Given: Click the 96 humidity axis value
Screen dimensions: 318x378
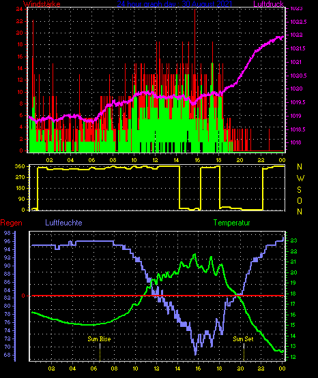Looking at the screenshot, I should point(8,241).
